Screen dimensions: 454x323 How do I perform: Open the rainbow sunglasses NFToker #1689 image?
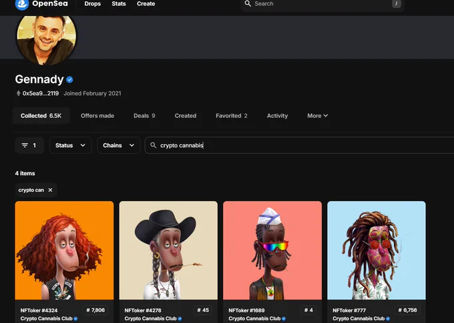tap(272, 250)
